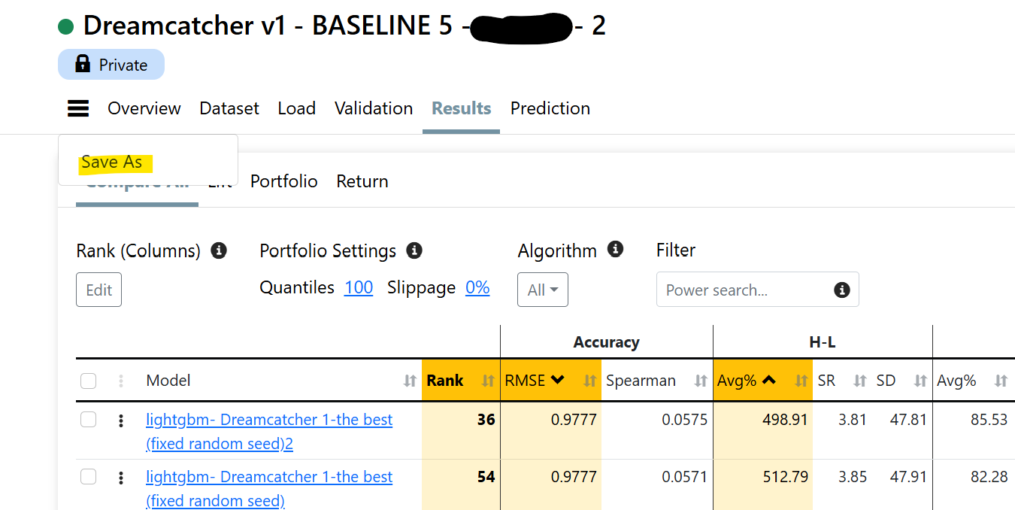Image resolution: width=1015 pixels, height=510 pixels.
Task: Click into the Power search filter field
Action: (744, 290)
